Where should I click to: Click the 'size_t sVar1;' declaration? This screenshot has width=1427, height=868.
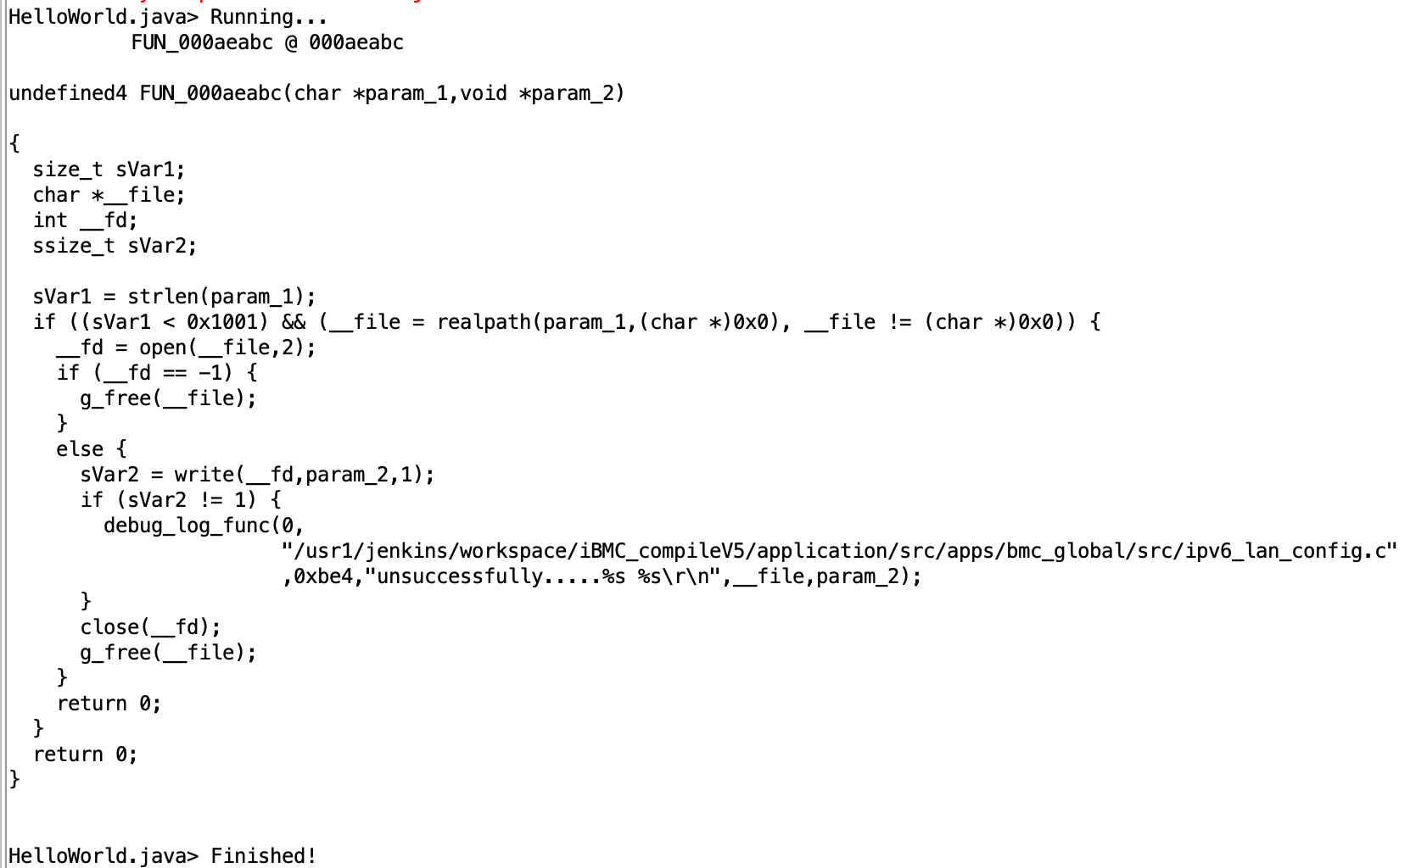pos(109,170)
